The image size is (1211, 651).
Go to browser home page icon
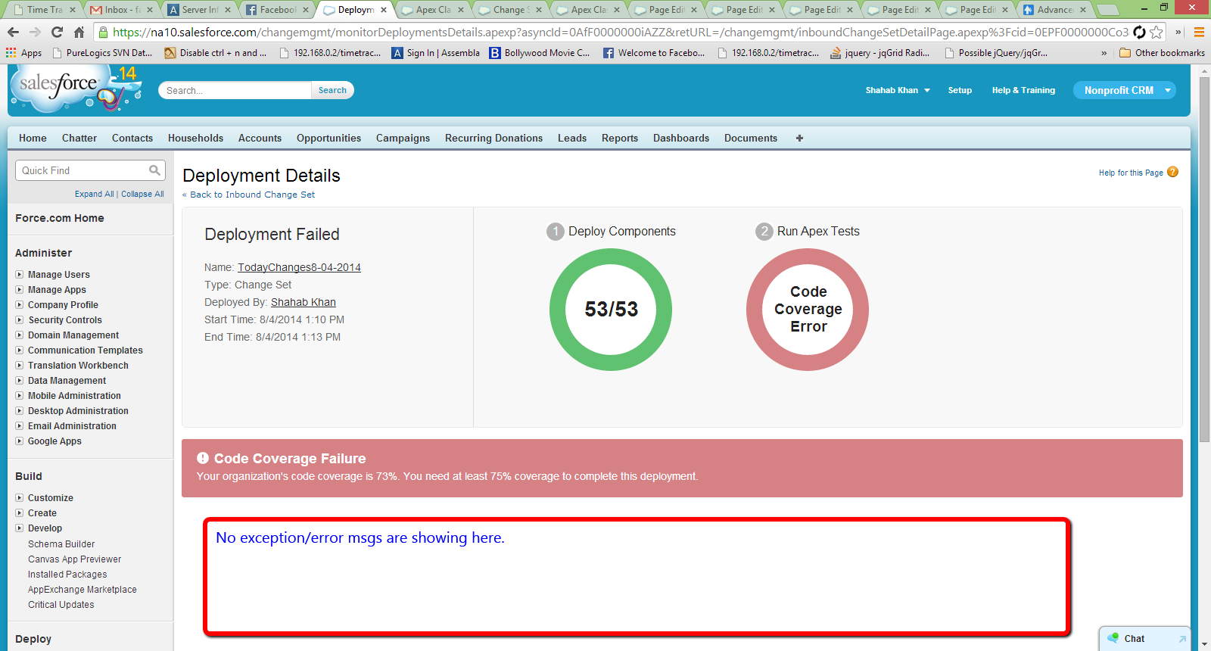(79, 32)
